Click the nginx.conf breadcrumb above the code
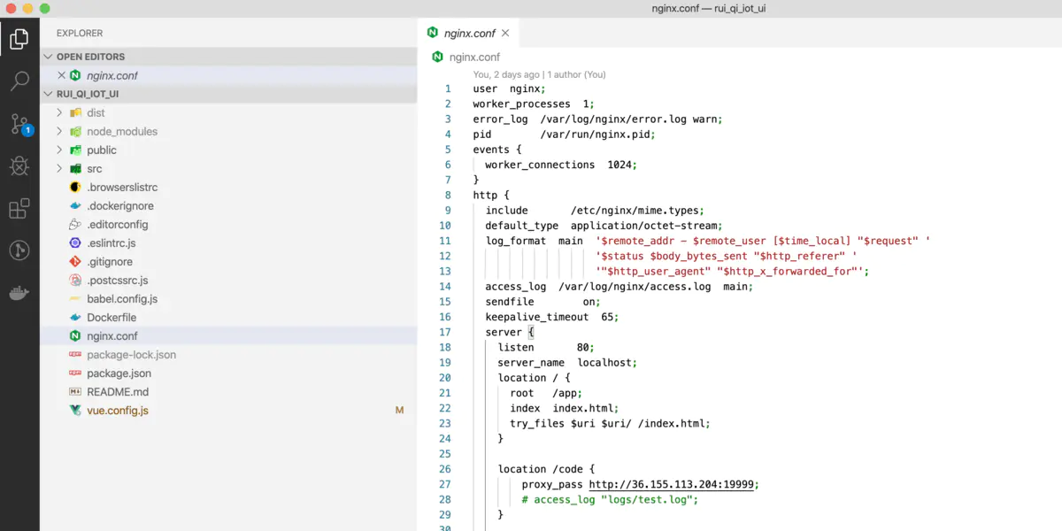Viewport: 1062px width, 531px height. 473,57
